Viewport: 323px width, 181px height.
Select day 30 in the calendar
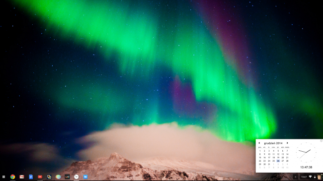pos(264,164)
